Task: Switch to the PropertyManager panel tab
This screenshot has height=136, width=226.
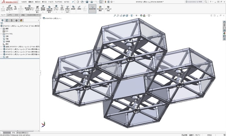Action: (7, 20)
